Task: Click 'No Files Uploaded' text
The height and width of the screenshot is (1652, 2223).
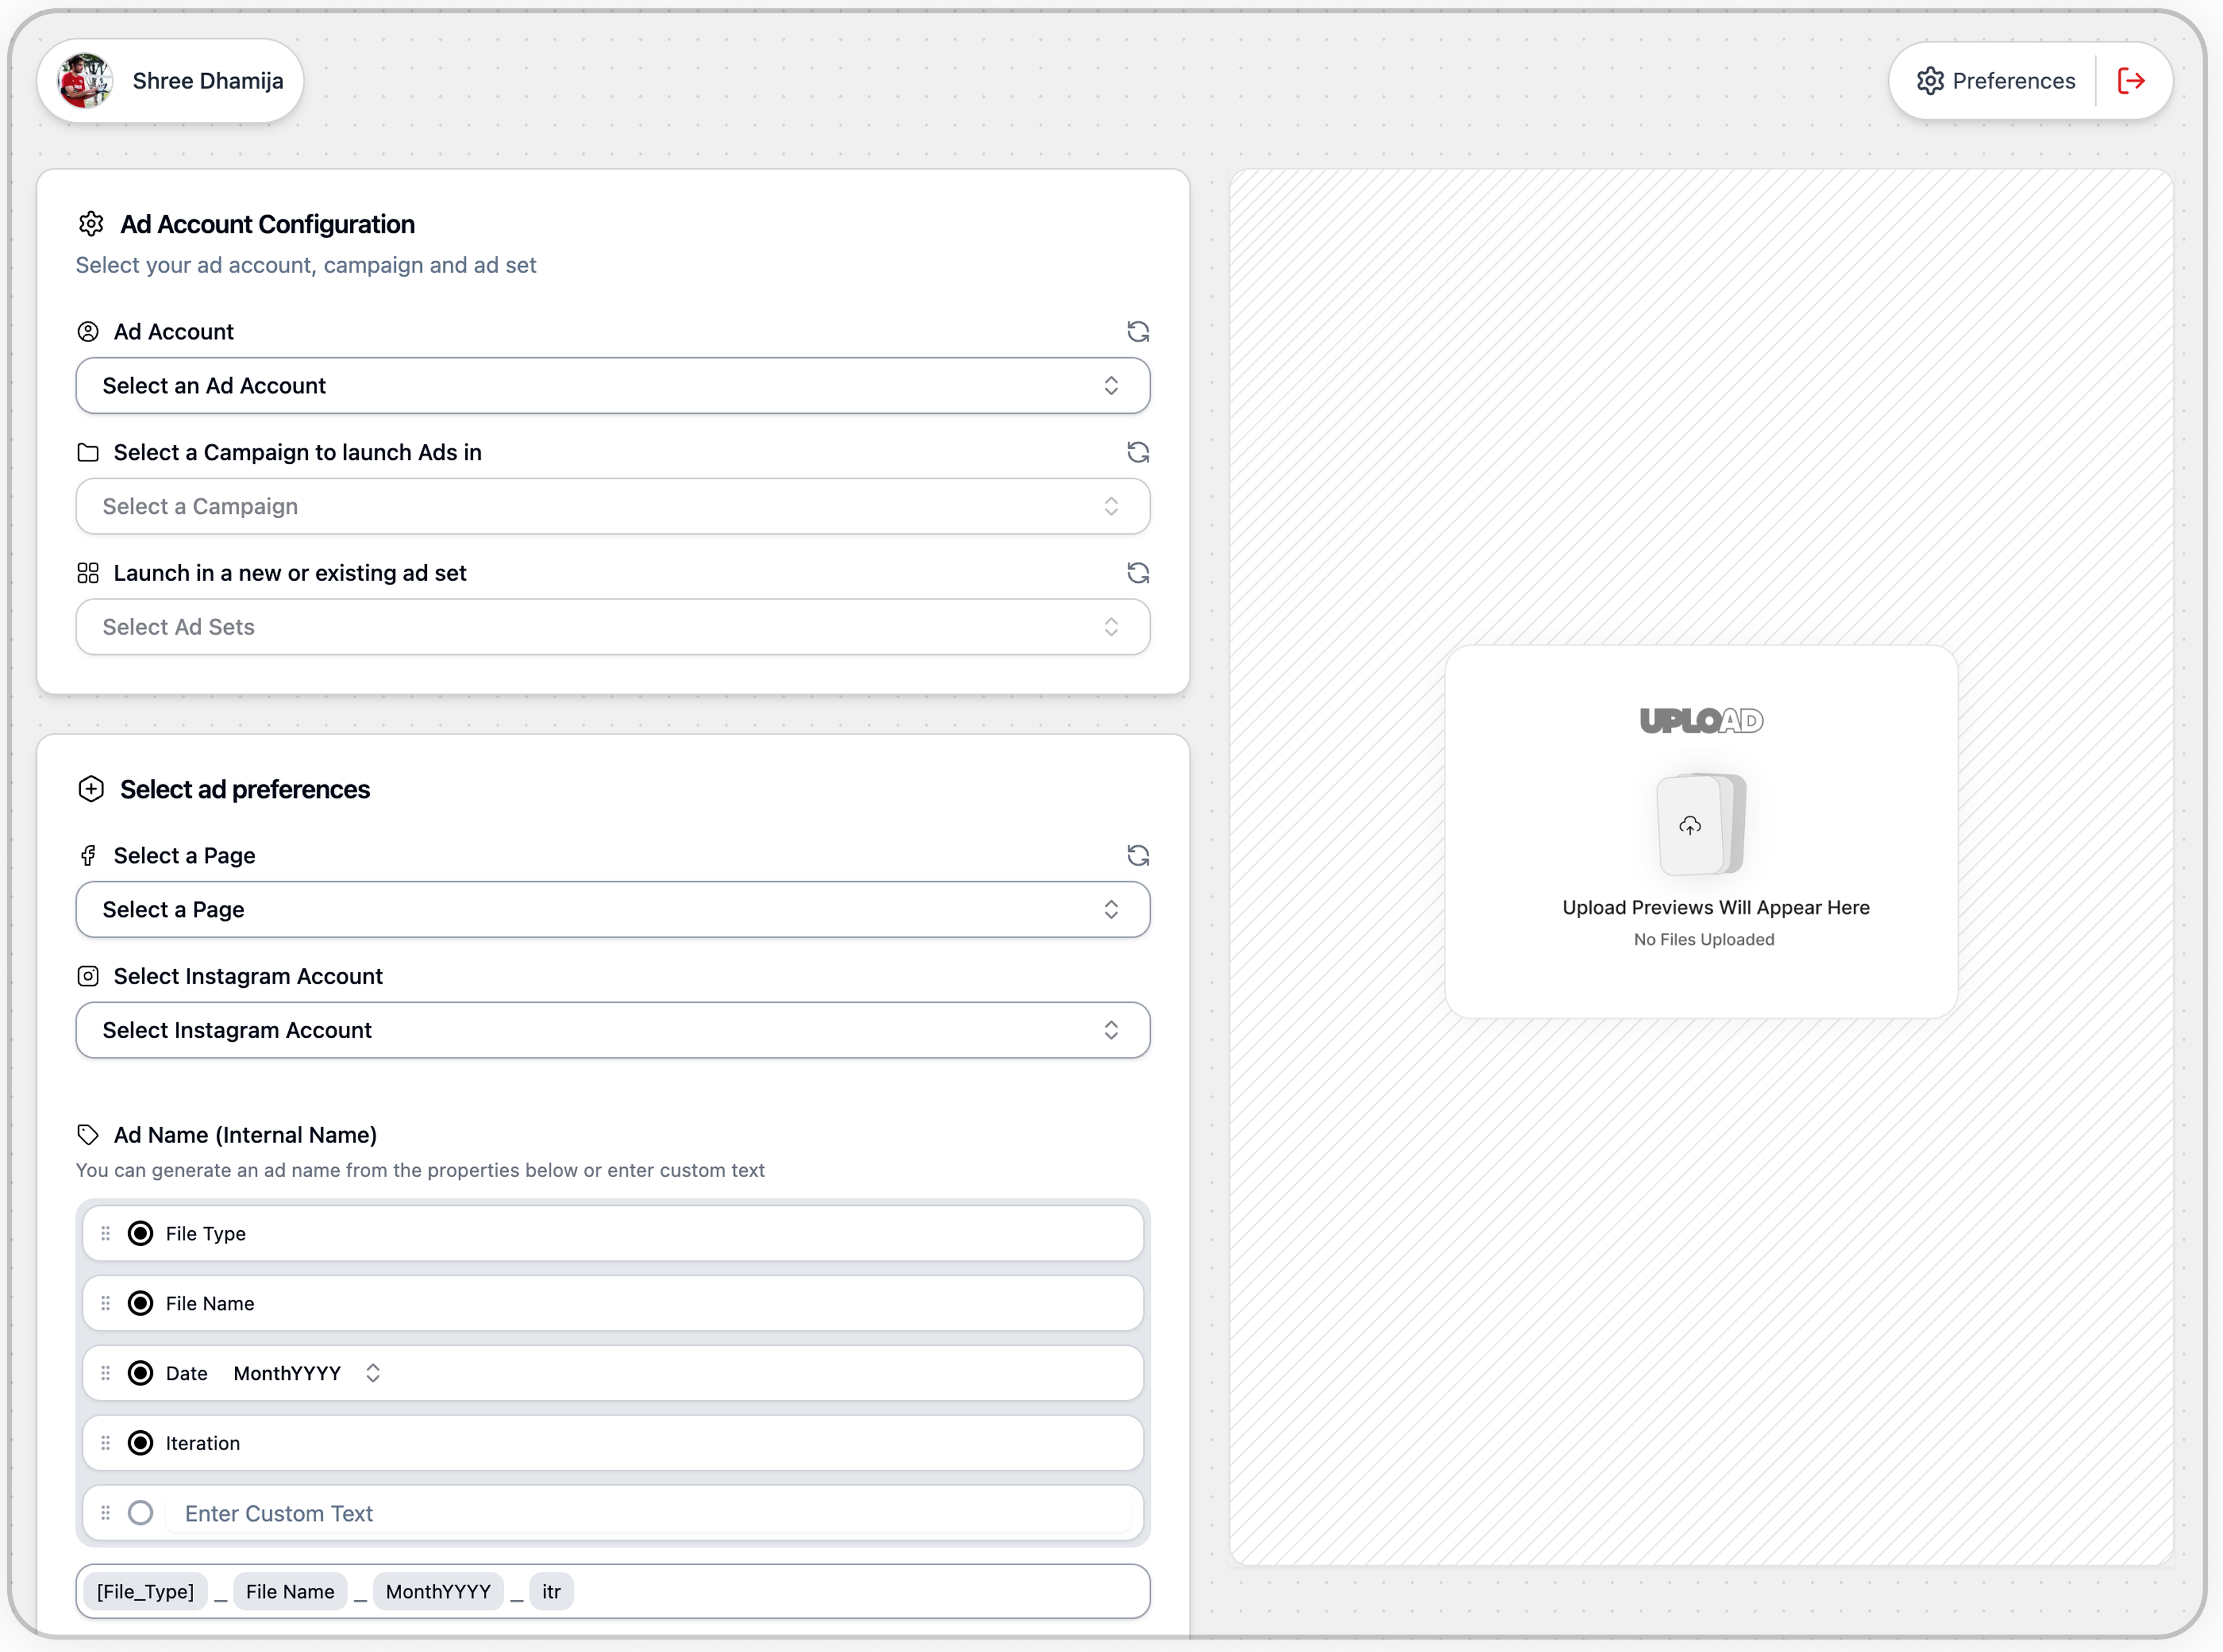Action: (x=1704, y=940)
